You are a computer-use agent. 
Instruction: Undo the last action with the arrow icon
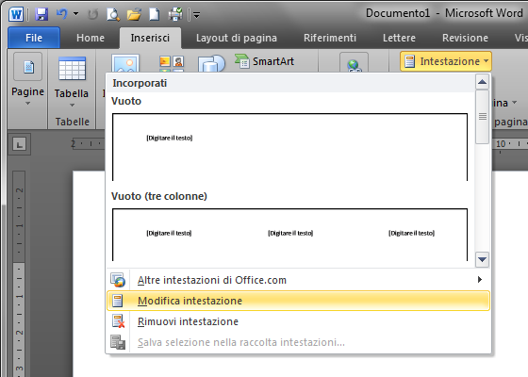pos(62,14)
